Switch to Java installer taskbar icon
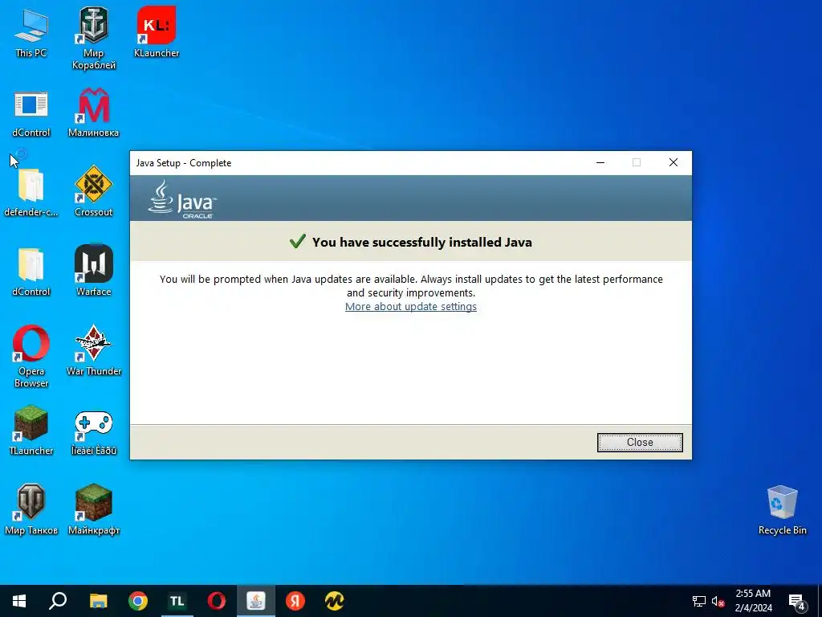 click(x=256, y=601)
